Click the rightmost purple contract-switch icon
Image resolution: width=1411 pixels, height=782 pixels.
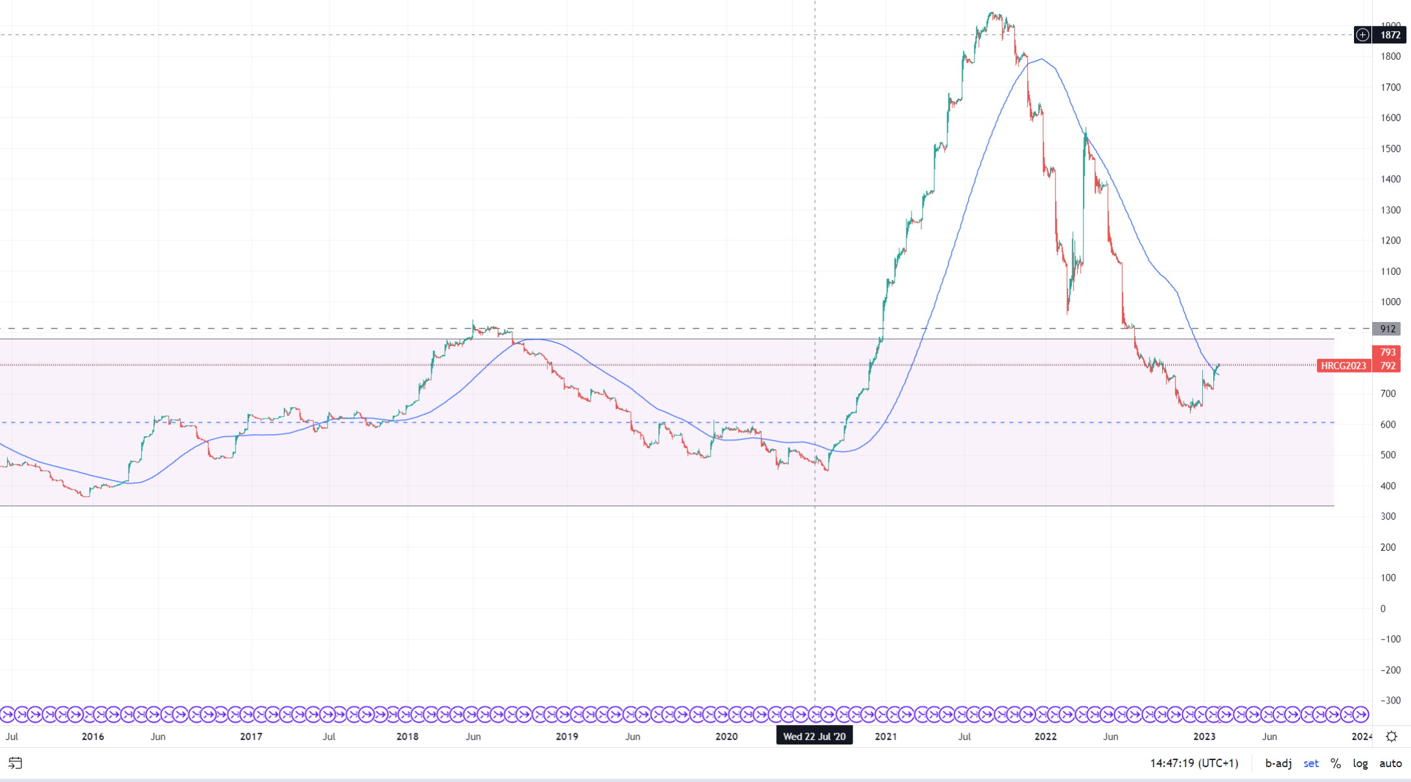1362,715
